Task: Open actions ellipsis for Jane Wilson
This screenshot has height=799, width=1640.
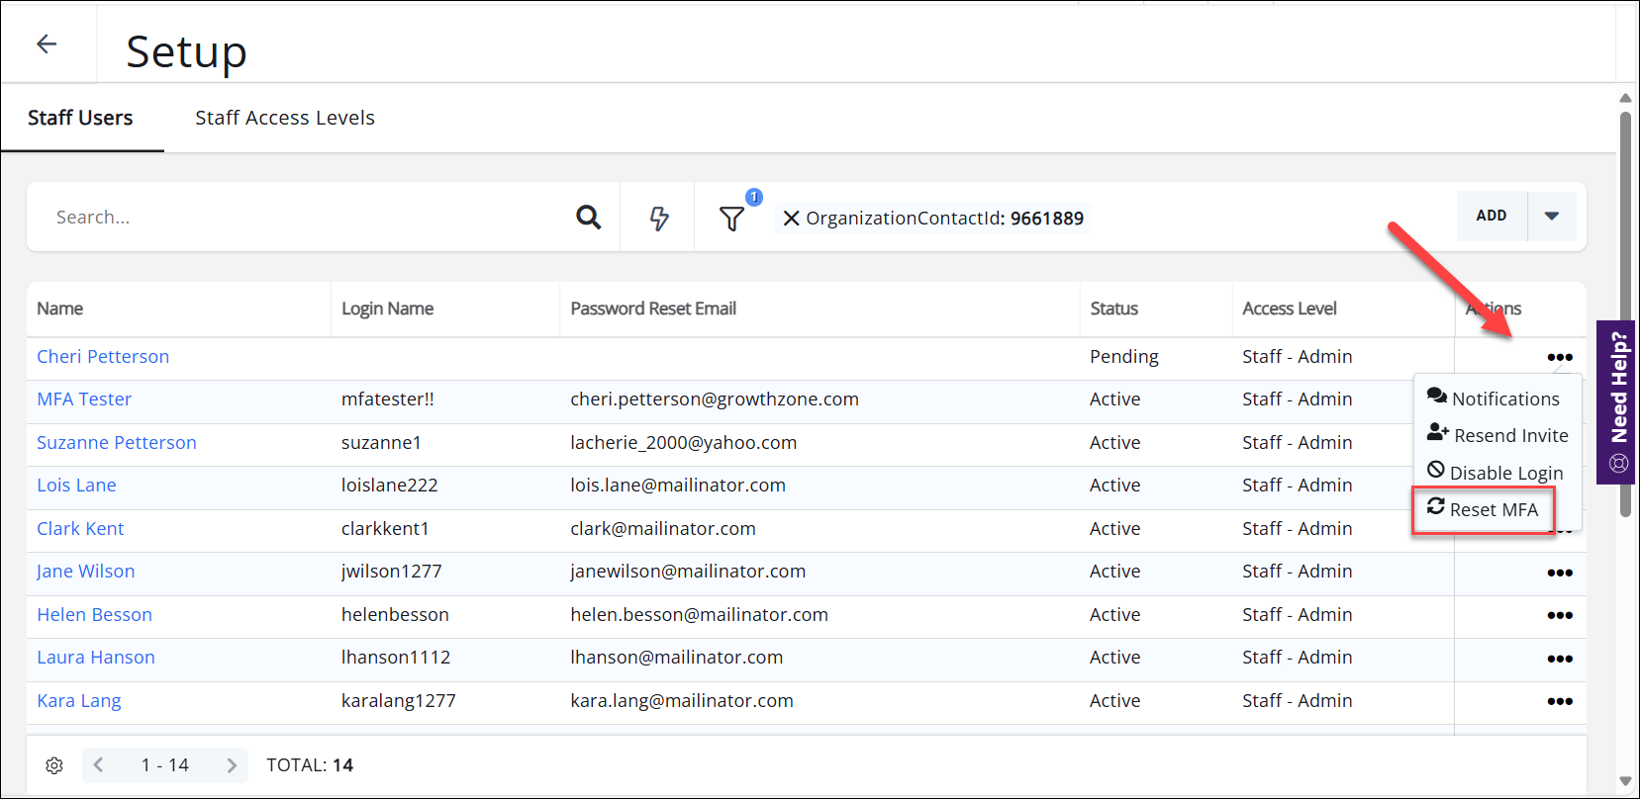Action: click(1559, 573)
